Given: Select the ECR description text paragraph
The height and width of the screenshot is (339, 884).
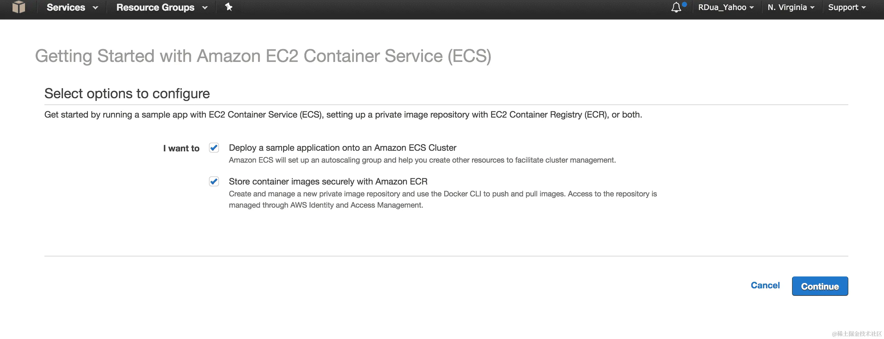Looking at the screenshot, I should point(443,199).
